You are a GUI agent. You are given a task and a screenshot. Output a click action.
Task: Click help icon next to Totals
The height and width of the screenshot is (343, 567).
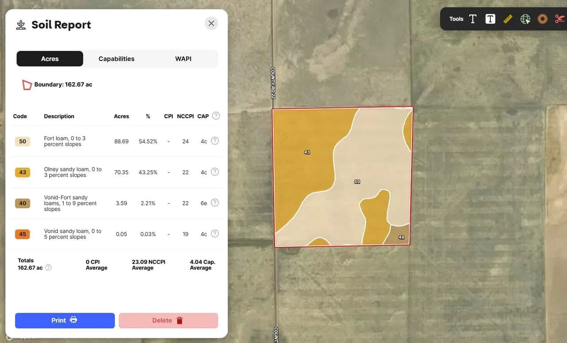click(x=48, y=268)
